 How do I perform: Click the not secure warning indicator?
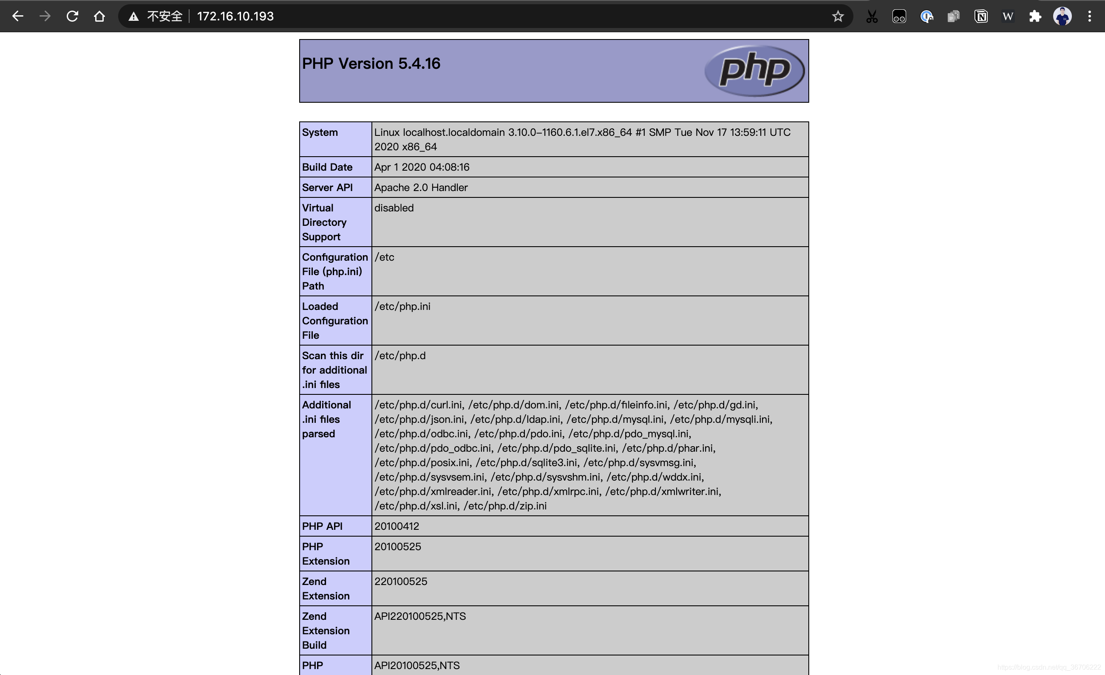coord(156,17)
